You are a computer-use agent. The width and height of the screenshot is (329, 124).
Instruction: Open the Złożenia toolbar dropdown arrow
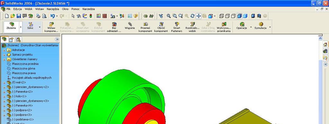point(21,27)
